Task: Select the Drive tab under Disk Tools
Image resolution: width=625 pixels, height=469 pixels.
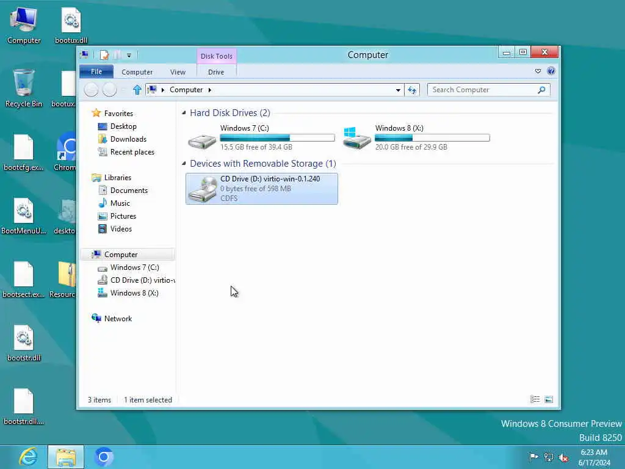Action: coord(216,72)
